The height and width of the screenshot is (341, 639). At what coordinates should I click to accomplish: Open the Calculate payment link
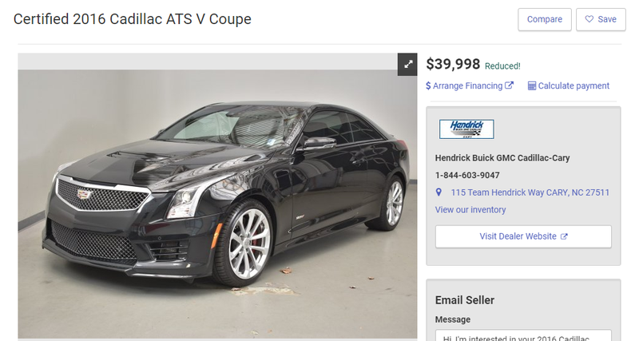[x=569, y=86]
